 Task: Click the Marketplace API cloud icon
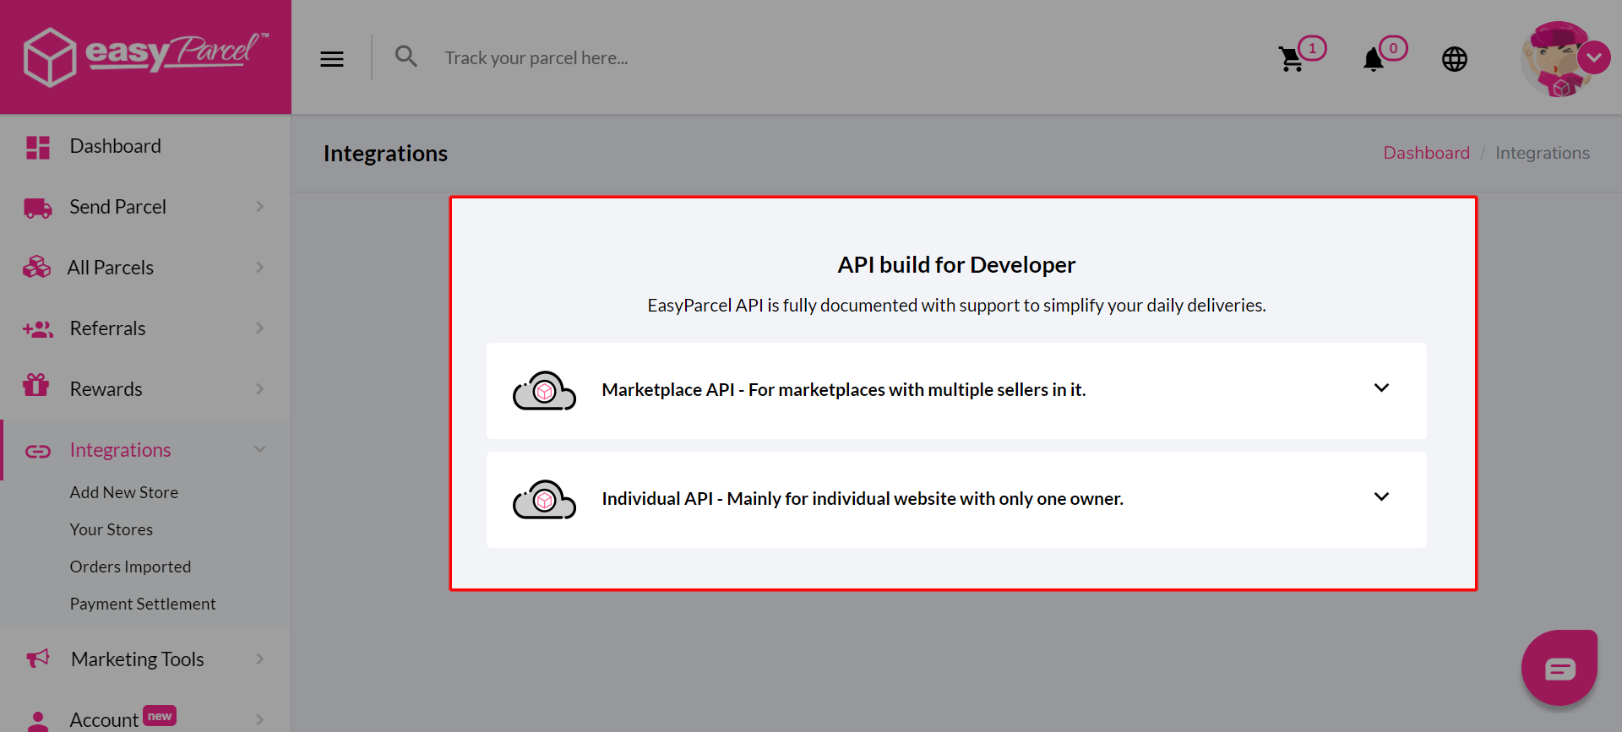544,391
